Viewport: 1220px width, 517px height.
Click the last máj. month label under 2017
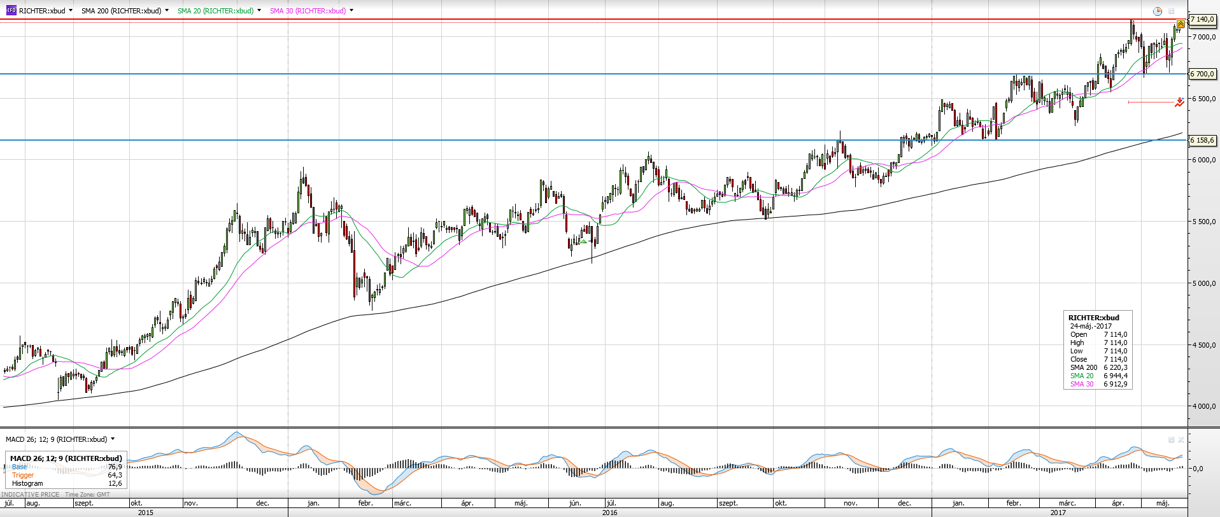pyautogui.click(x=1163, y=503)
